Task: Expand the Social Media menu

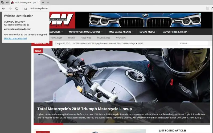Action: (x=148, y=32)
